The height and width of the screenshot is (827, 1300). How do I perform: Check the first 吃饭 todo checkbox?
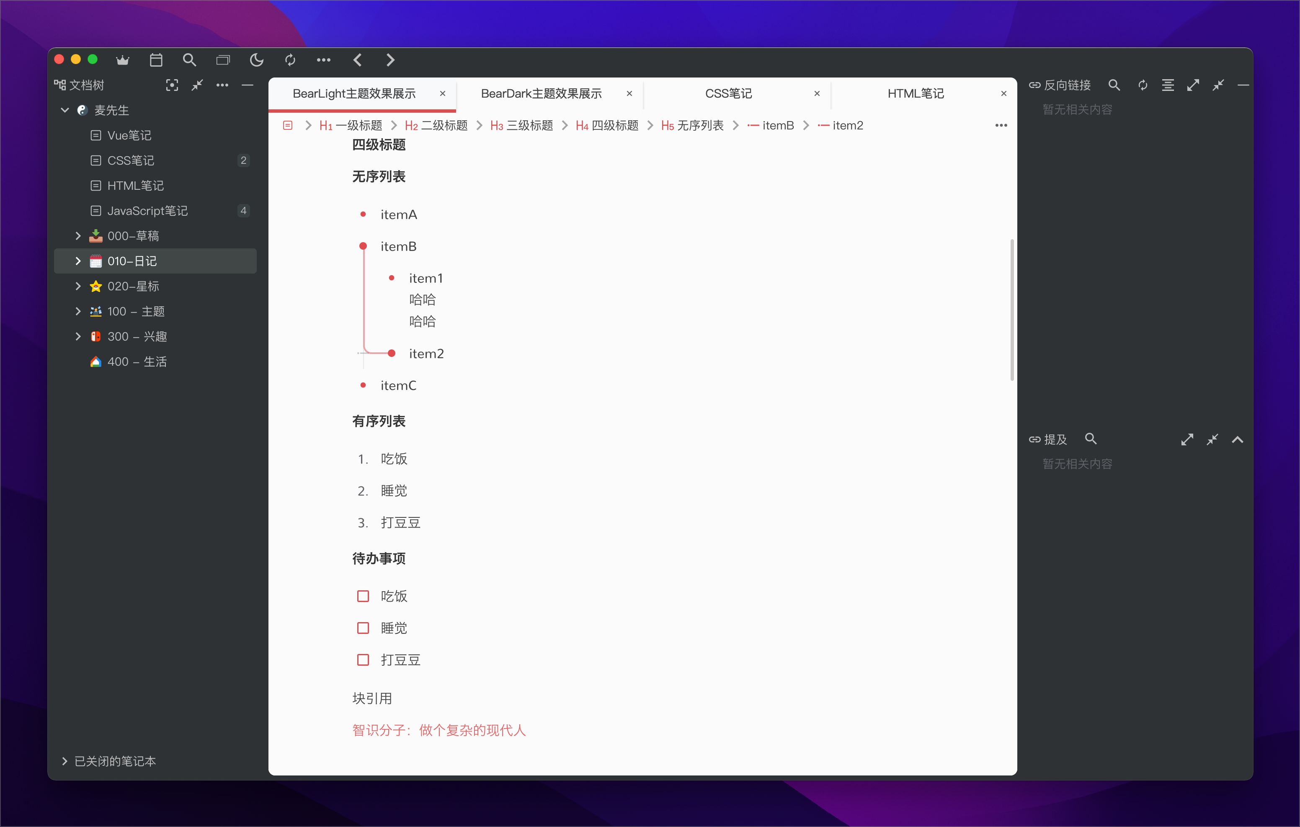point(363,596)
